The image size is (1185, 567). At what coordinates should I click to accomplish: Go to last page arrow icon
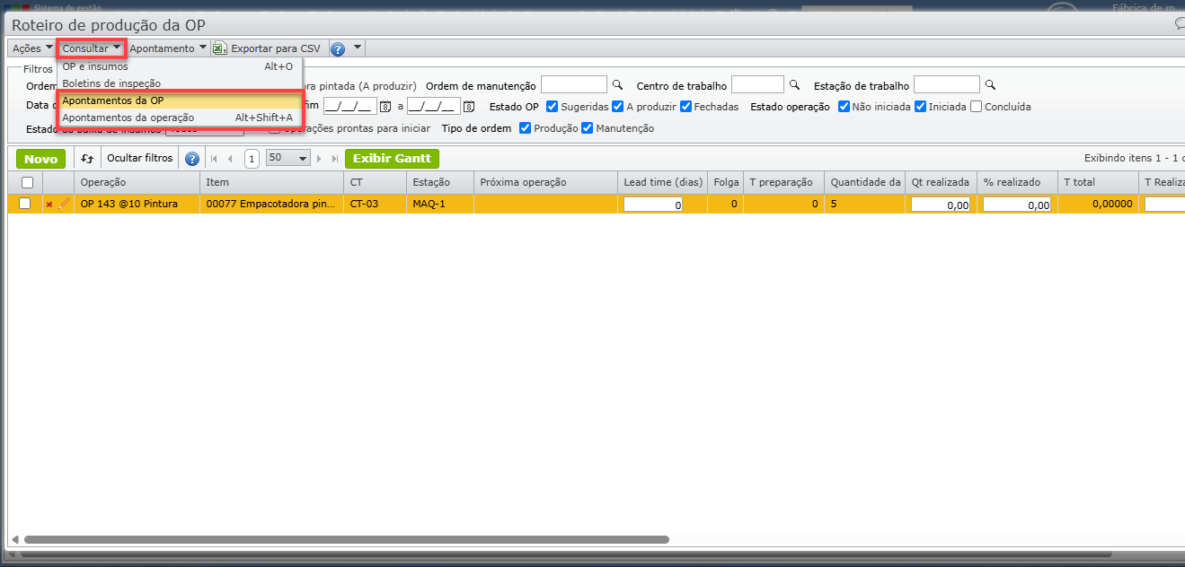[335, 159]
